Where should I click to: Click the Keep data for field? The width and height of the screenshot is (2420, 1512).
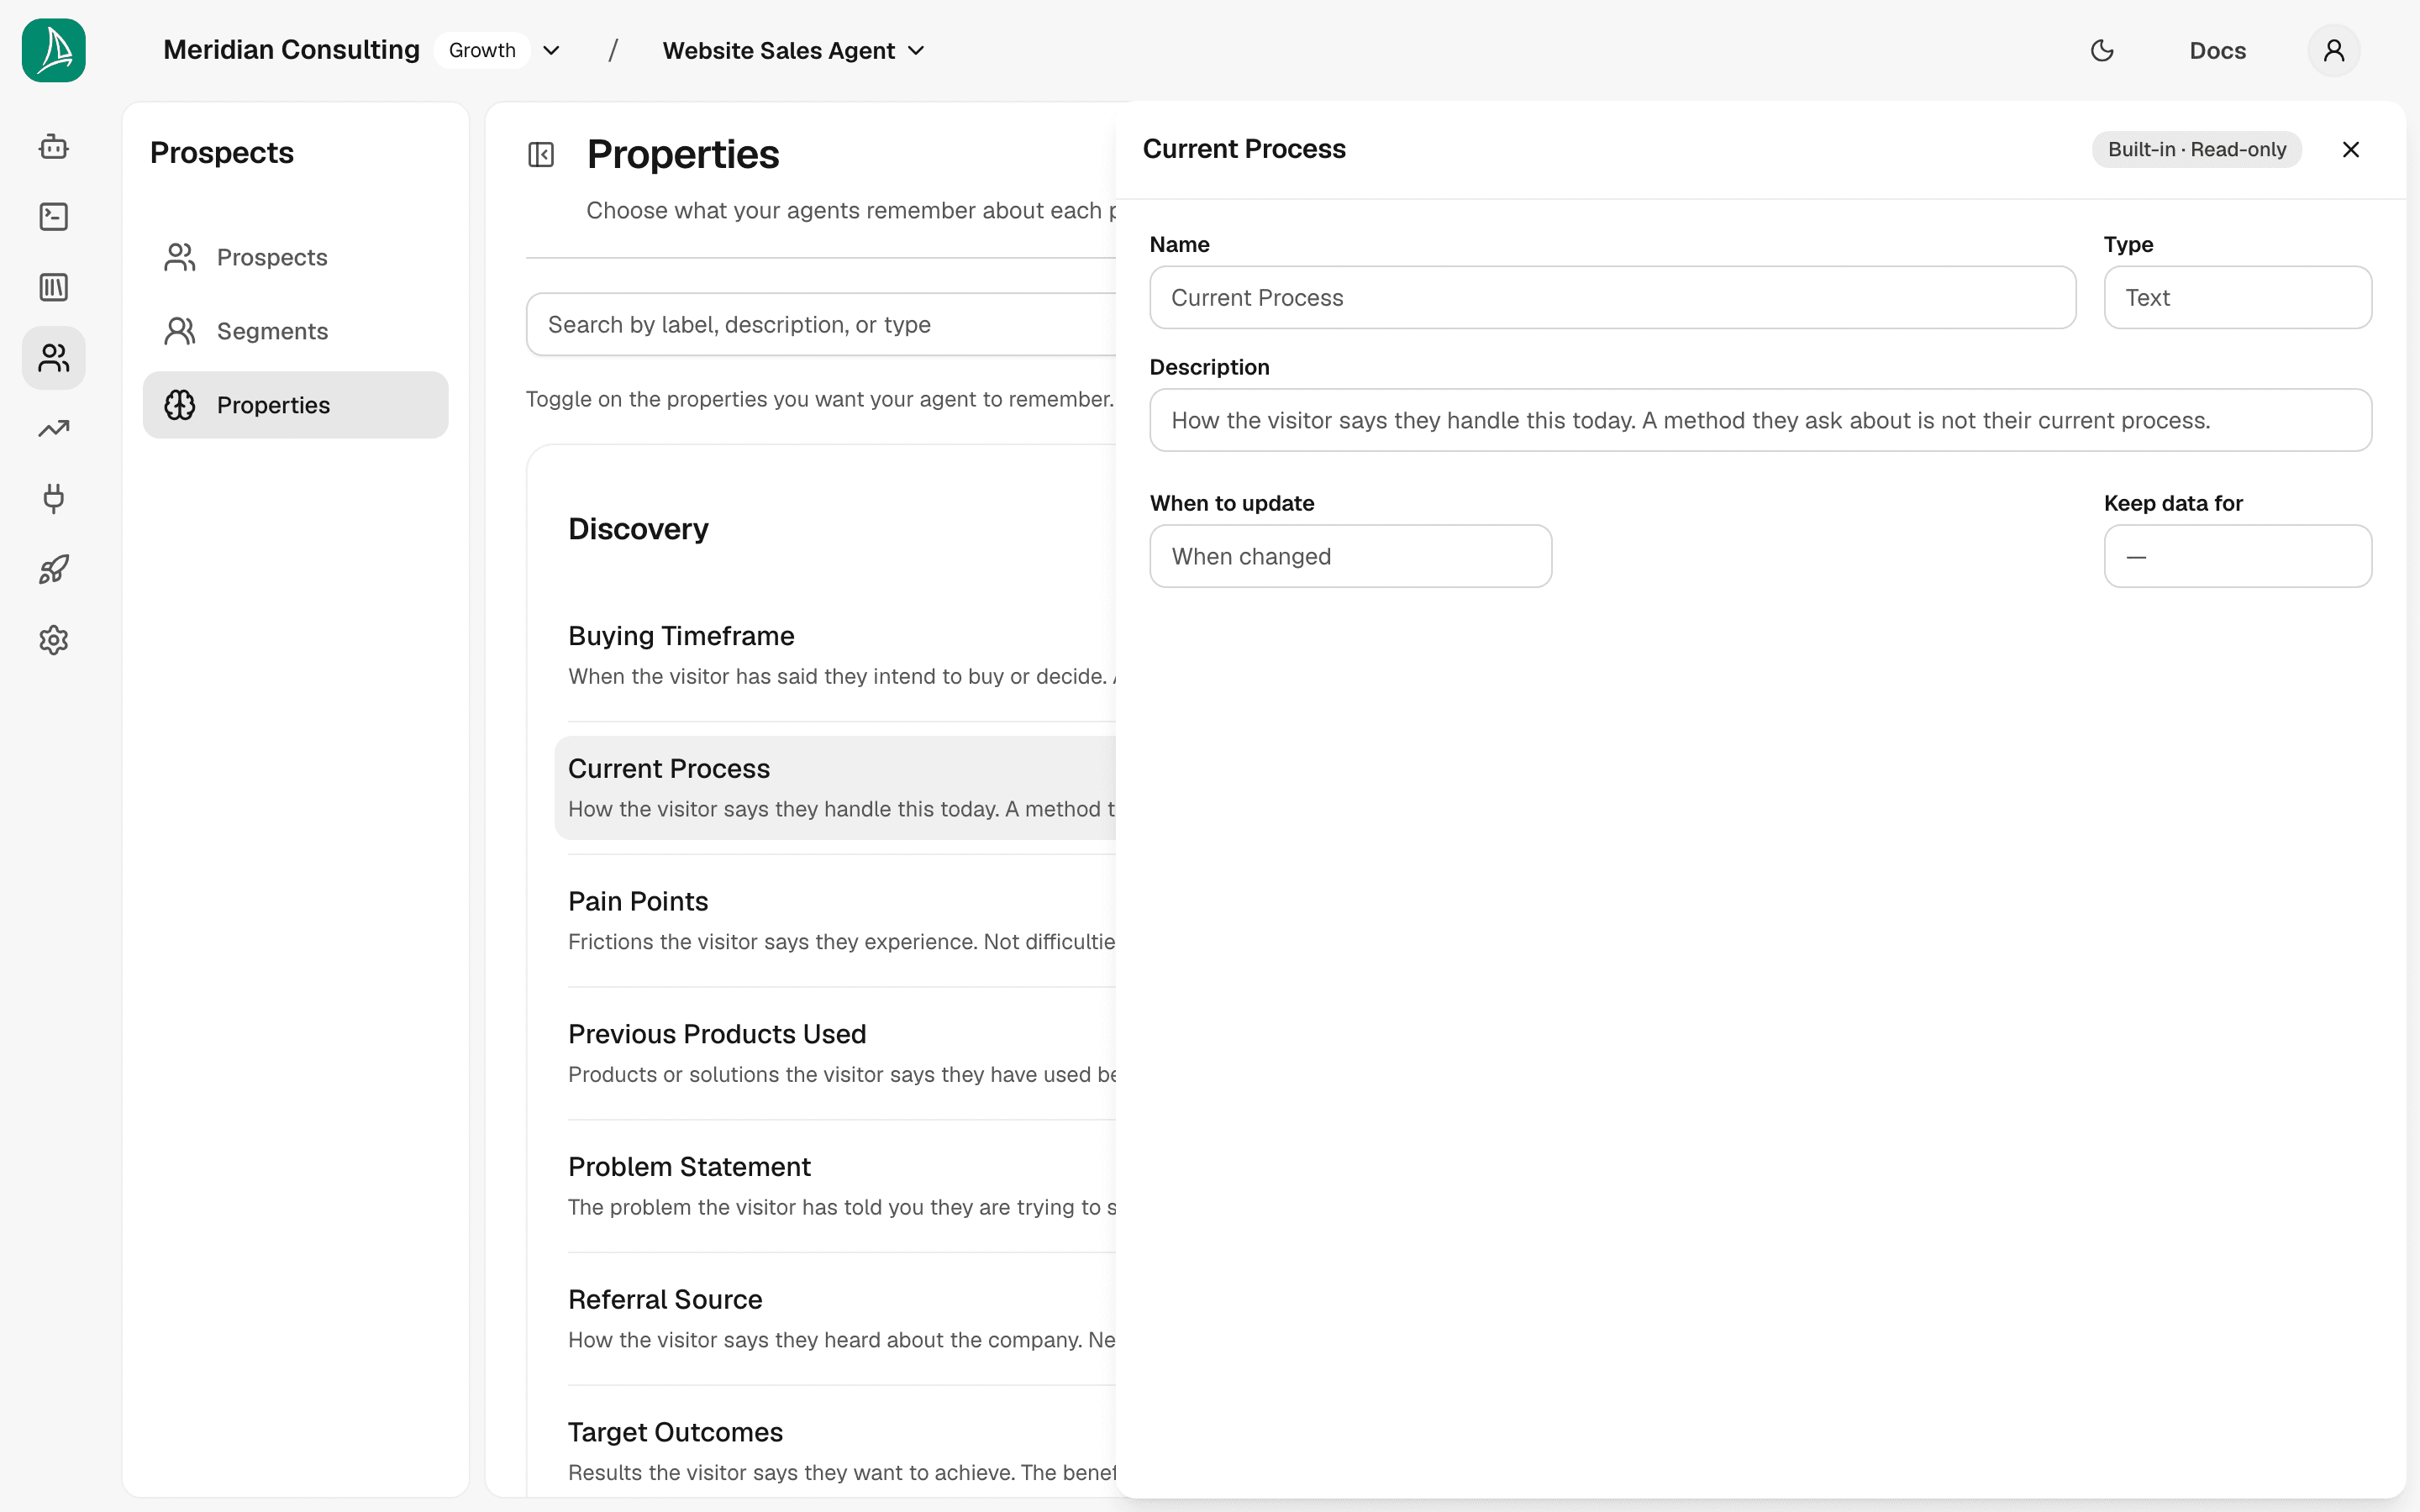pyautogui.click(x=2237, y=556)
